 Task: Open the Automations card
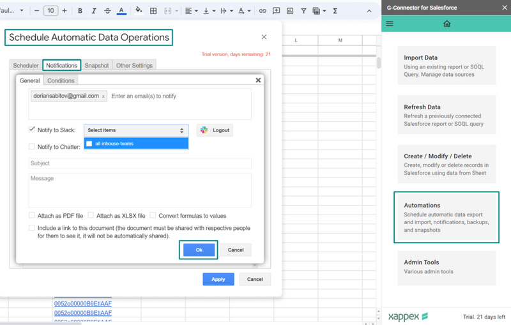coord(446,217)
